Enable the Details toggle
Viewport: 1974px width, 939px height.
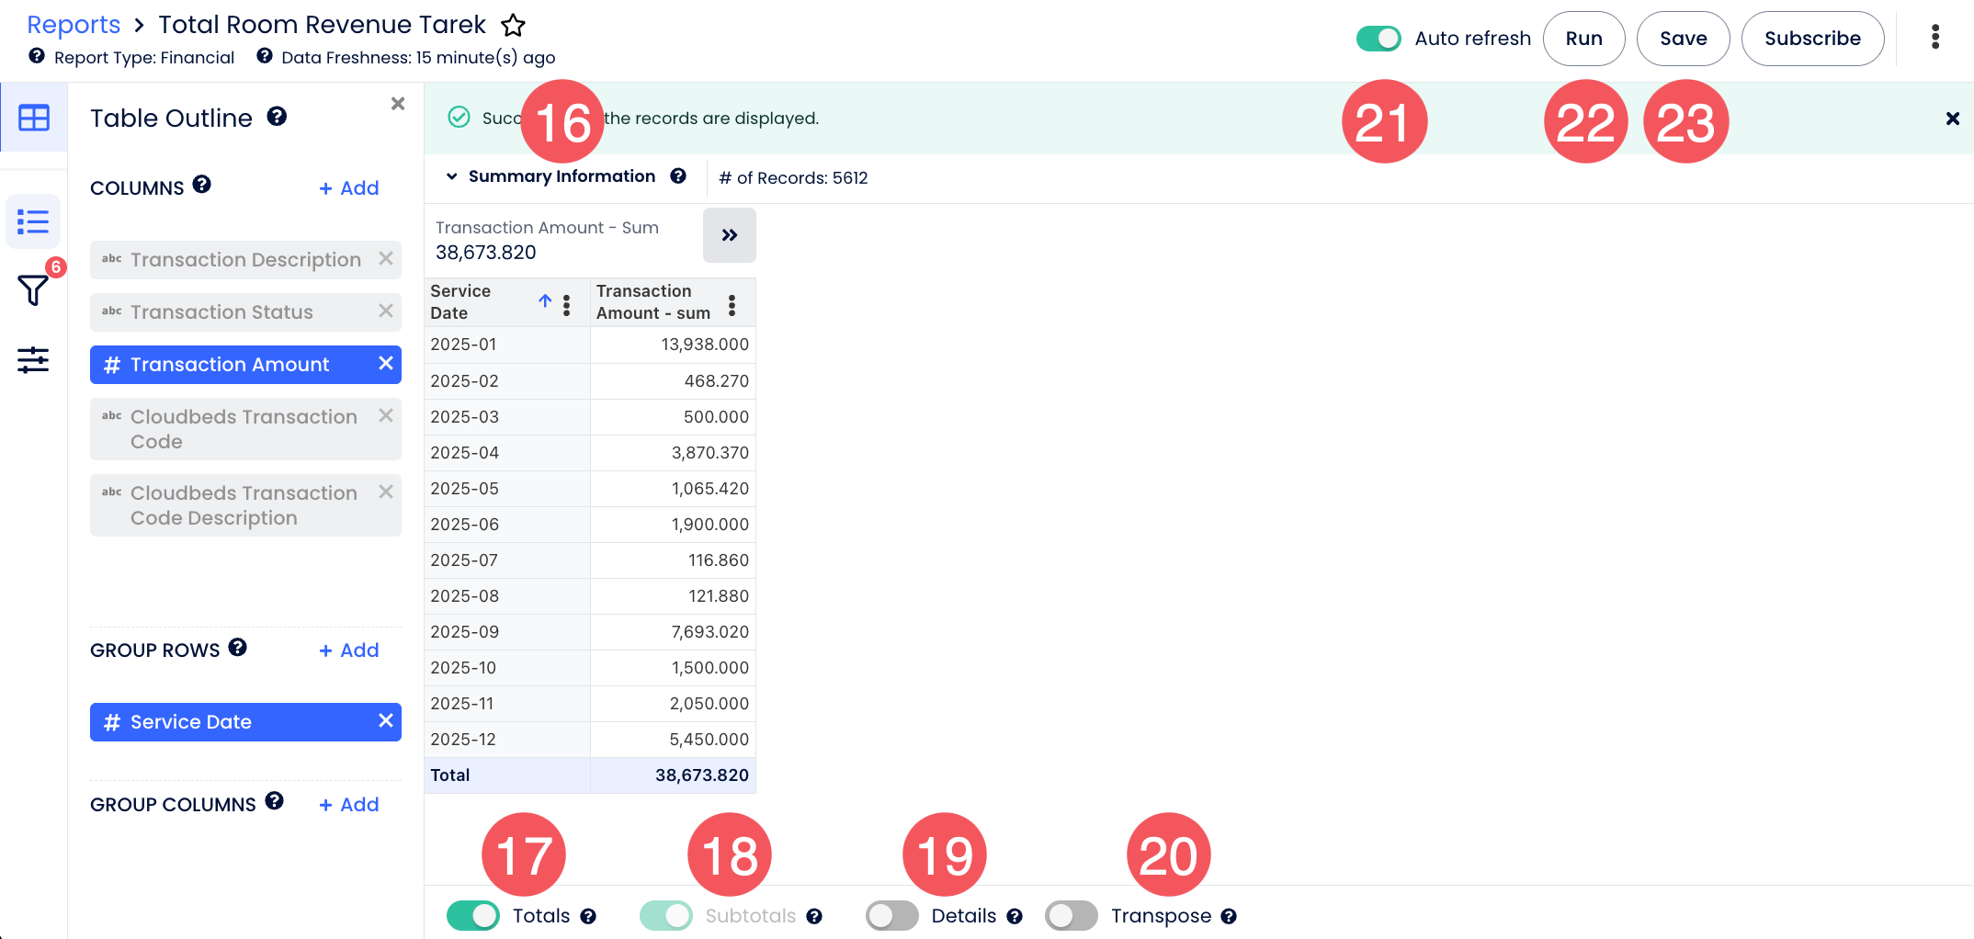(891, 916)
